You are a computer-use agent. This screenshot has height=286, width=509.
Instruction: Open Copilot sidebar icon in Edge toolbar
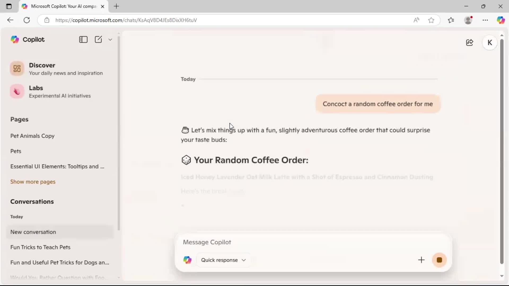(501, 20)
